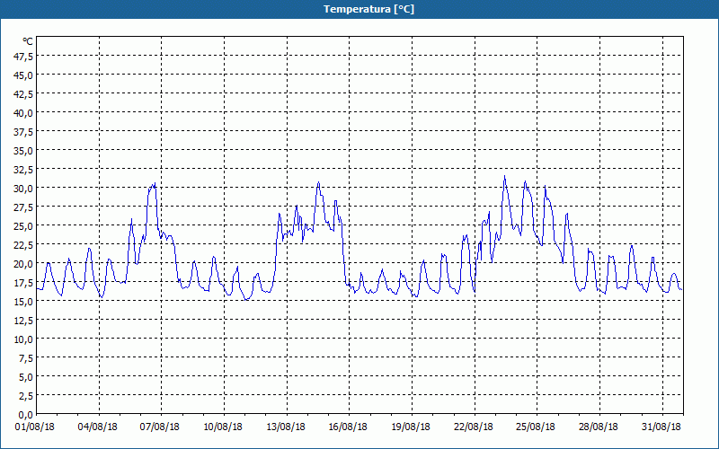Select the 7,5 y-axis label
This screenshot has width=719, height=449.
[x=26, y=358]
